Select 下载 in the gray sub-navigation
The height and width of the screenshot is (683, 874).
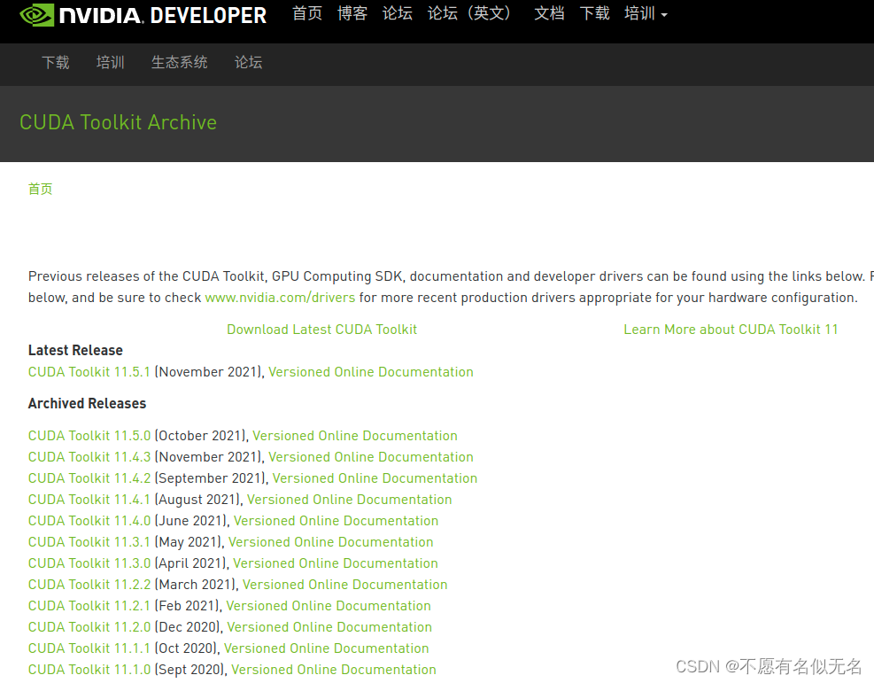[x=56, y=62]
